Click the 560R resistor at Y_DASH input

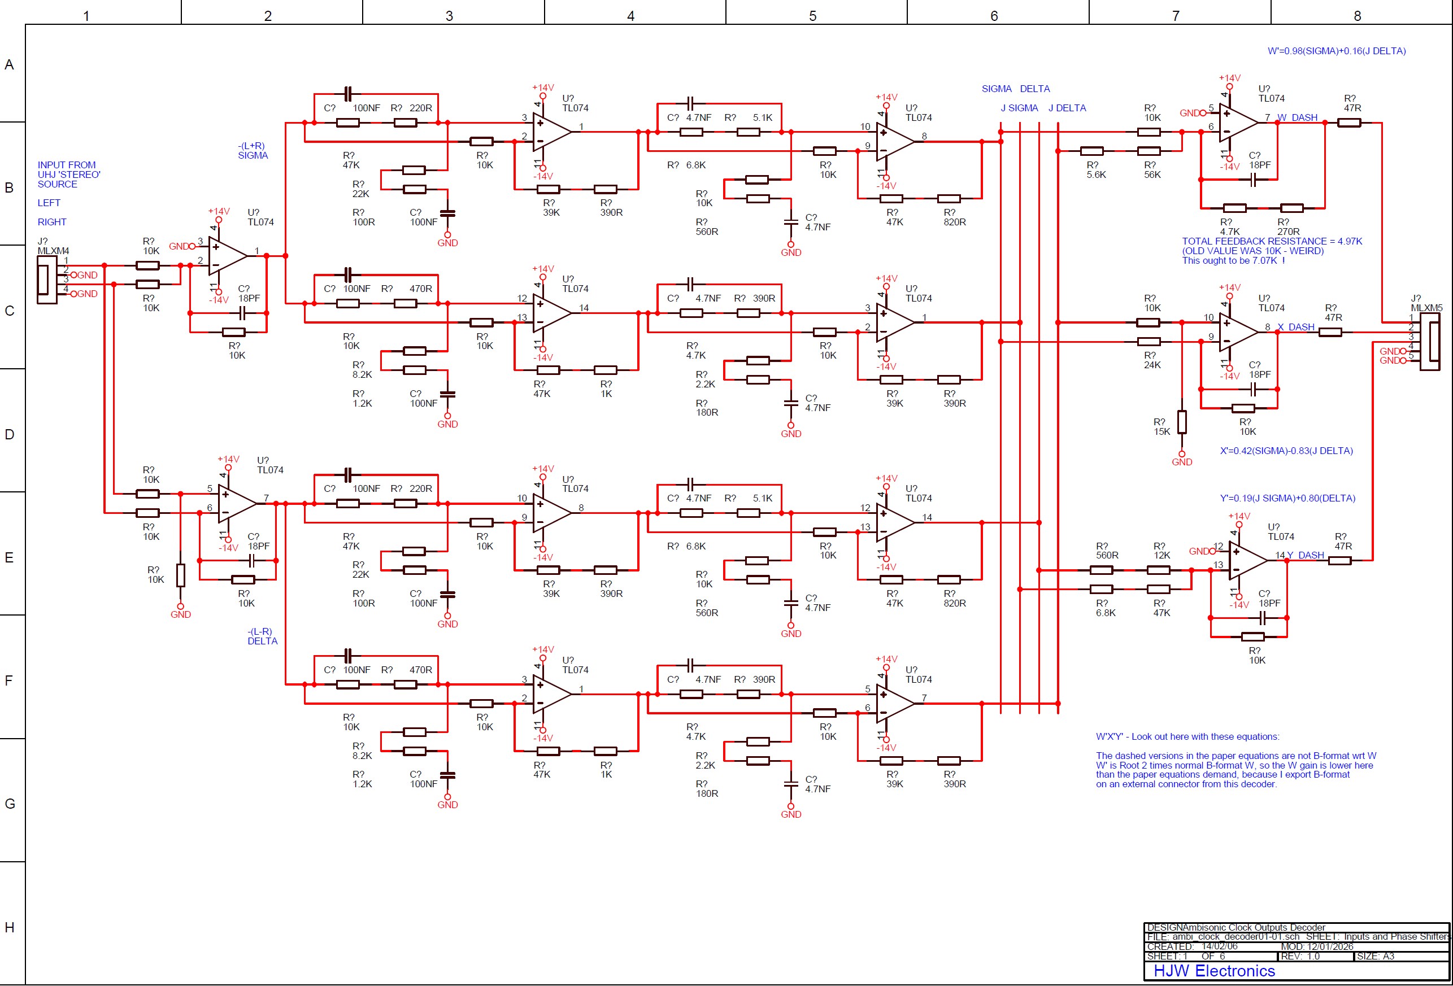(x=1101, y=570)
